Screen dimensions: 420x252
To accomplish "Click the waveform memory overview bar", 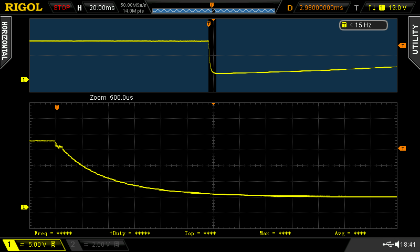I will (x=214, y=10).
